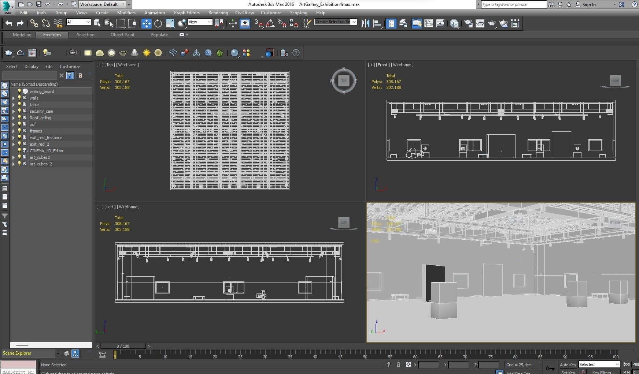
Task: Toggle visibility bulb for frames
Action: [x=19, y=131]
